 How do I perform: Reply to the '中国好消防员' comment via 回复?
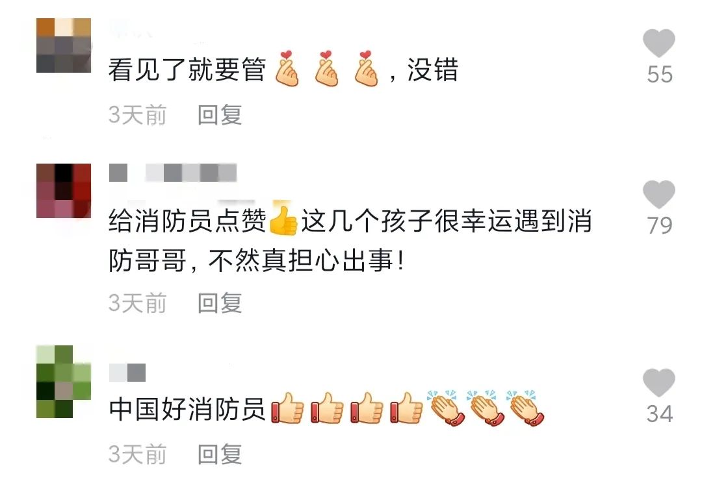coord(220,454)
